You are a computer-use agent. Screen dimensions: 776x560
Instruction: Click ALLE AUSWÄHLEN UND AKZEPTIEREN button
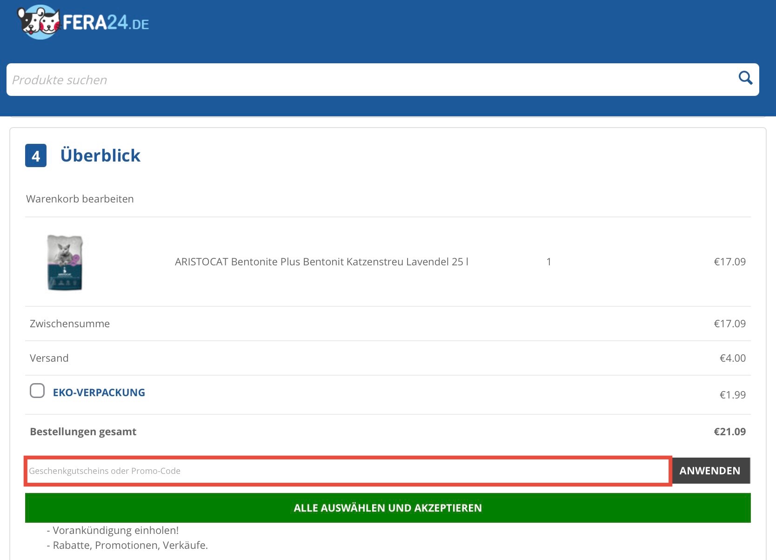[388, 508]
